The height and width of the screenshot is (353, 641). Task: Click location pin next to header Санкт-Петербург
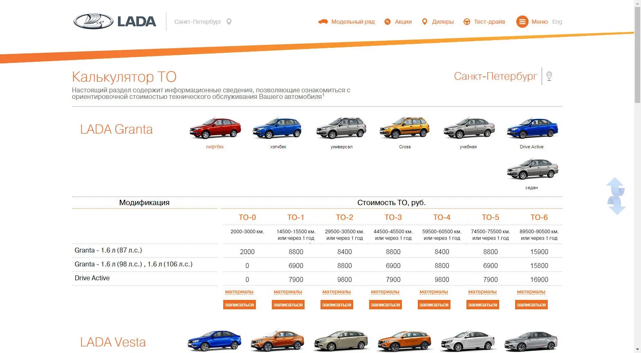tap(229, 22)
